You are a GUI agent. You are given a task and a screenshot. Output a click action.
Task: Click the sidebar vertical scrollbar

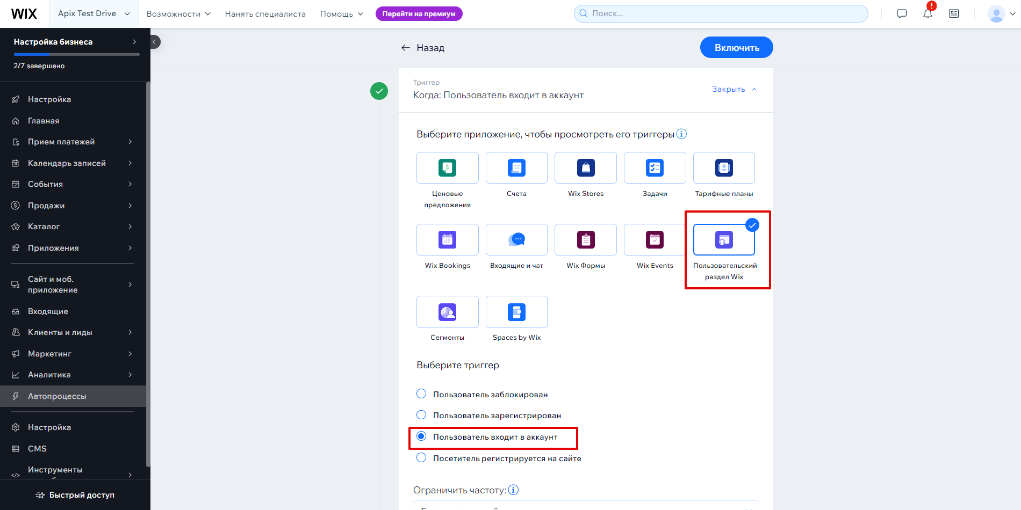(x=148, y=274)
